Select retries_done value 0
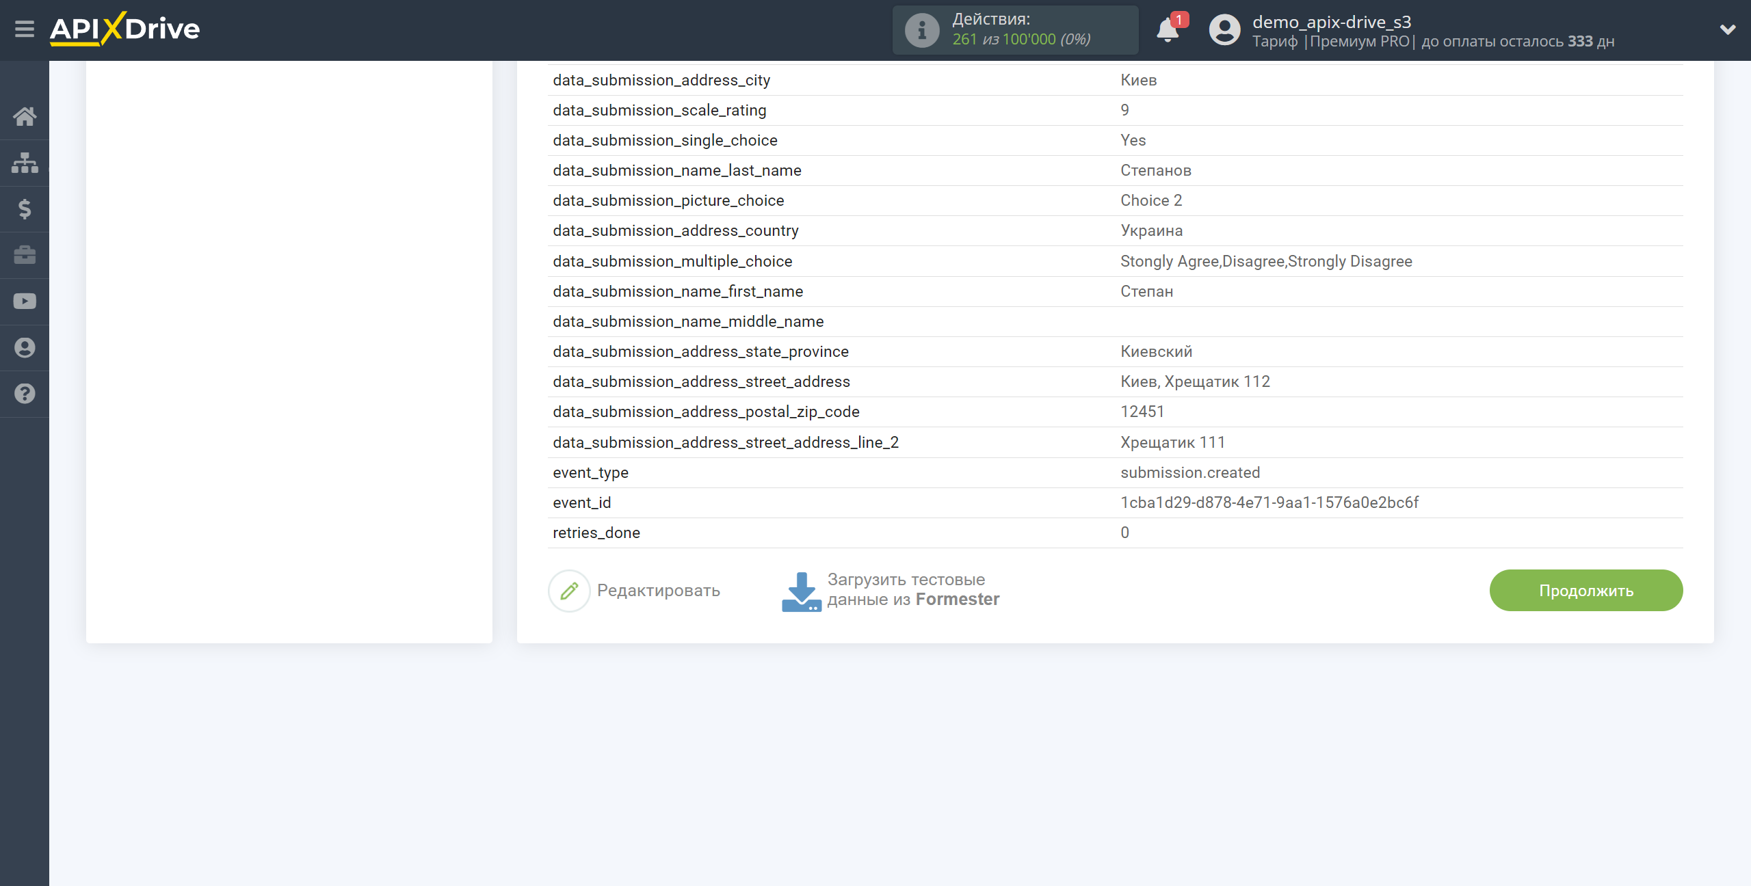Screen dimensions: 1751x886 coord(1124,533)
